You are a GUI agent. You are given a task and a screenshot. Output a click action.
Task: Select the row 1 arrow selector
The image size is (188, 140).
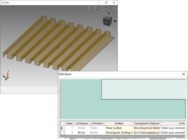tap(63, 128)
